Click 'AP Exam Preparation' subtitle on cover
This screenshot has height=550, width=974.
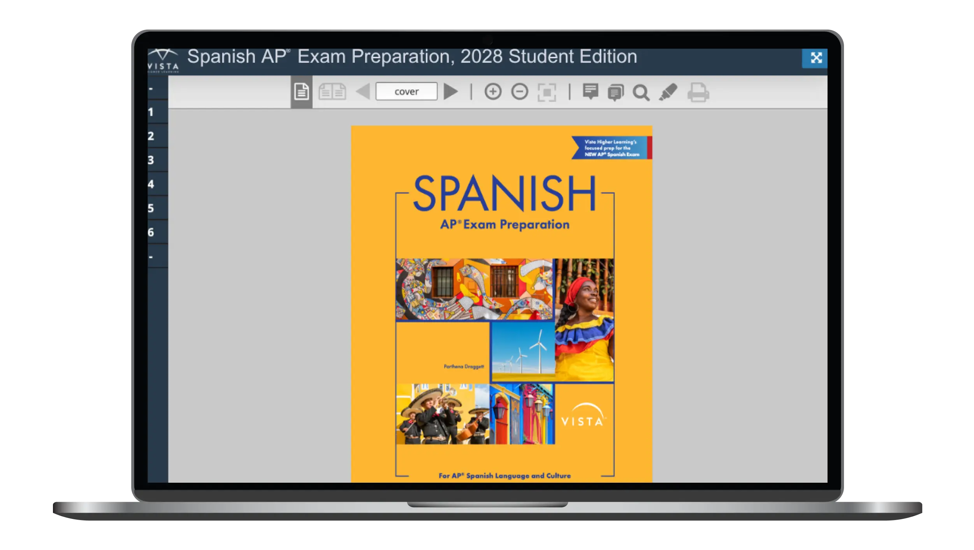505,225
